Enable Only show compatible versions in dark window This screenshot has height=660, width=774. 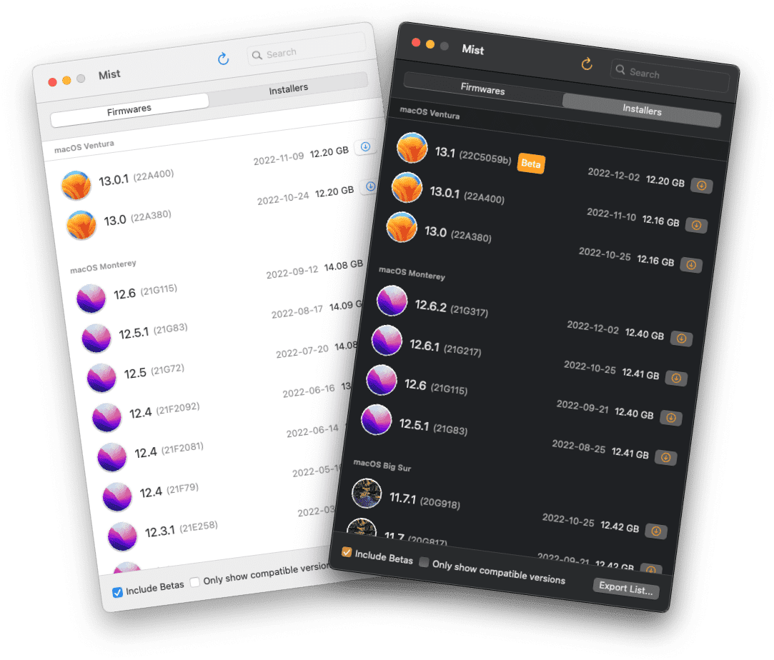click(424, 562)
